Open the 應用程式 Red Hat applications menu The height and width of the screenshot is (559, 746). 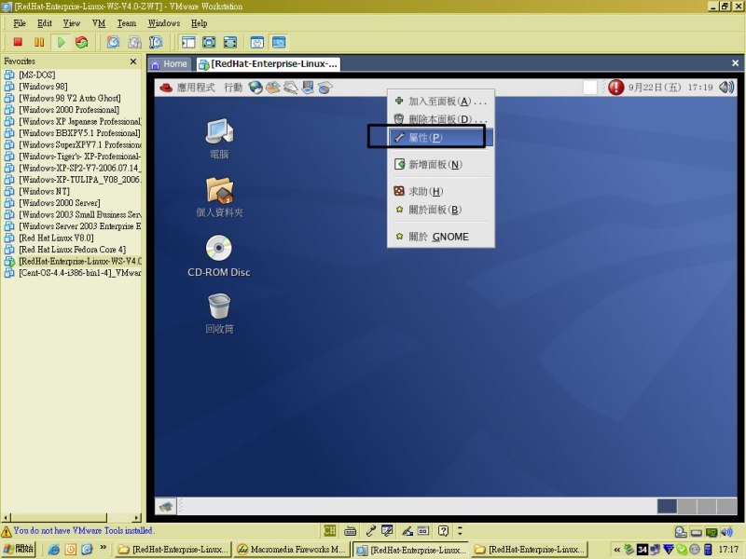[187, 88]
